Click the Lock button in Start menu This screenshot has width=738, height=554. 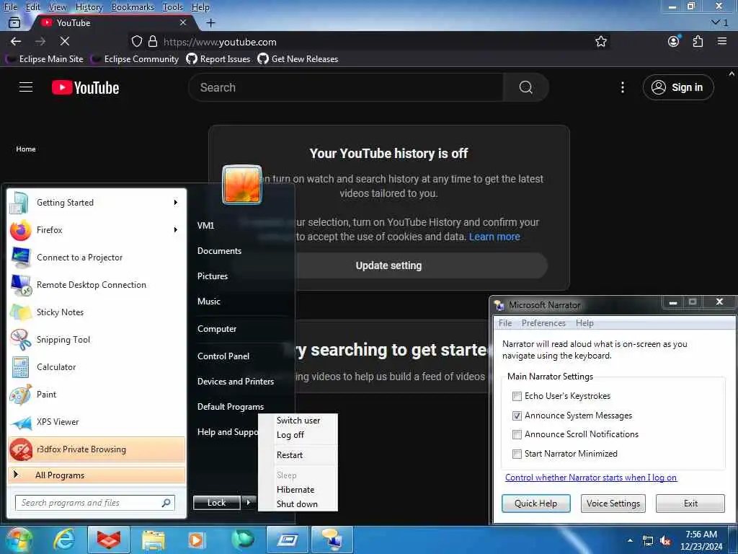click(x=216, y=503)
